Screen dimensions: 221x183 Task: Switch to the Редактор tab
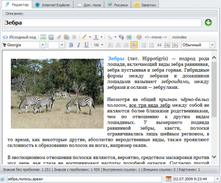point(17,4)
